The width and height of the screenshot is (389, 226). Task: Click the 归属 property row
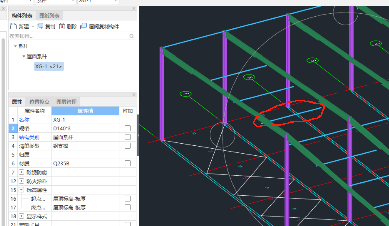pyautogui.click(x=72, y=155)
